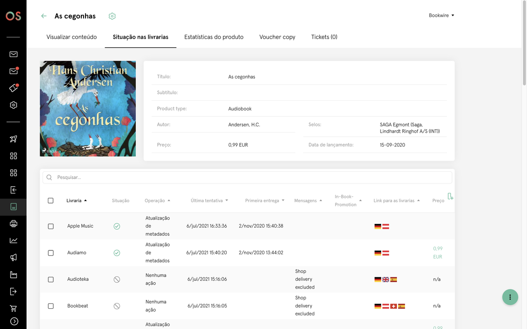Open the ticket tag icon with red dot
Image resolution: width=527 pixels, height=329 pixels.
14,88
